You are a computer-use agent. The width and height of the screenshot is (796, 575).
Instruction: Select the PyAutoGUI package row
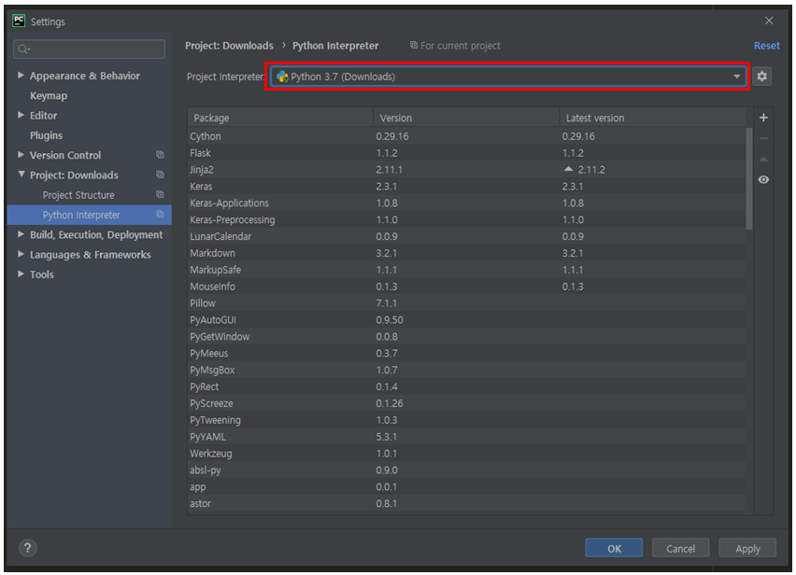[466, 320]
